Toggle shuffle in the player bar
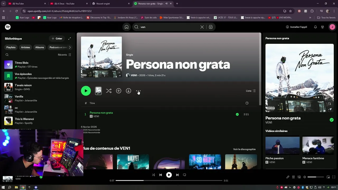 153,175
